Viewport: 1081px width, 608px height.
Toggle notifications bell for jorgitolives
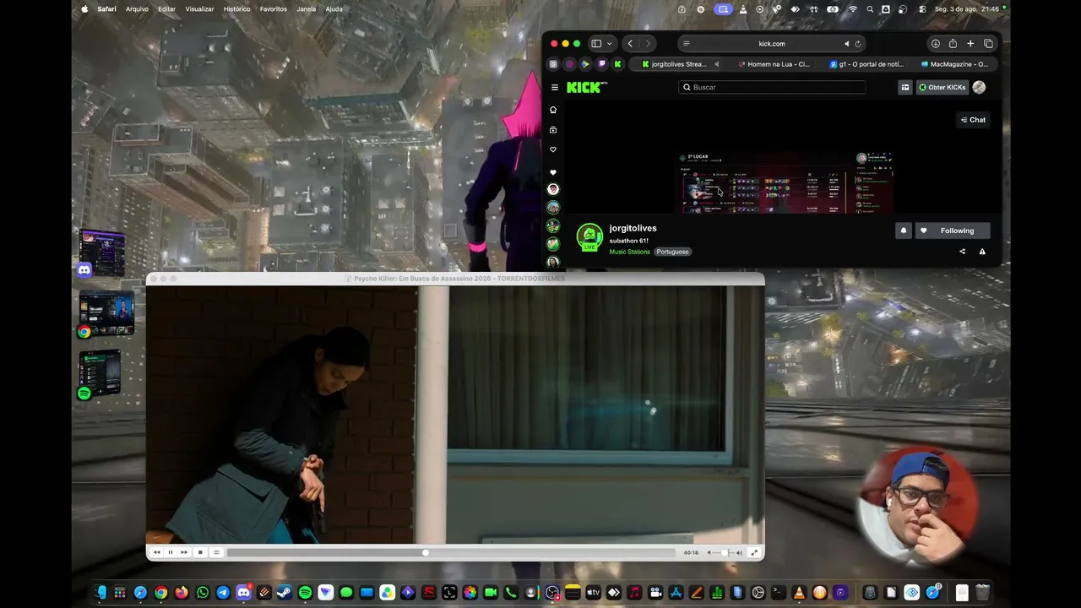[903, 231]
